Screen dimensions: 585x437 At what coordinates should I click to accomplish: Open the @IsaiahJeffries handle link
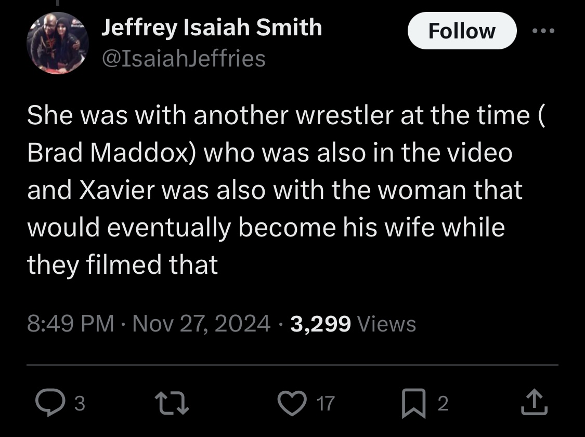(x=183, y=59)
